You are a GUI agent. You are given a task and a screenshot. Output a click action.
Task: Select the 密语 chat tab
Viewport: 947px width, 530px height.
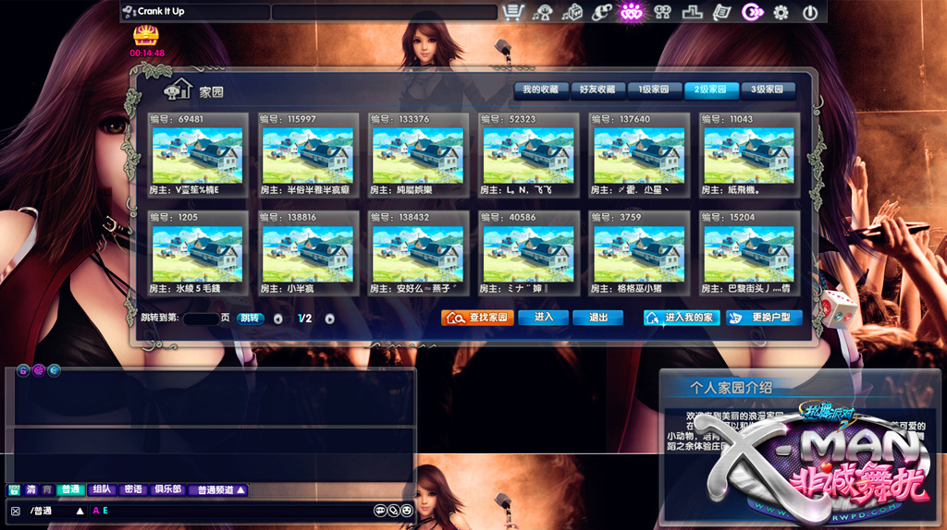point(133,489)
